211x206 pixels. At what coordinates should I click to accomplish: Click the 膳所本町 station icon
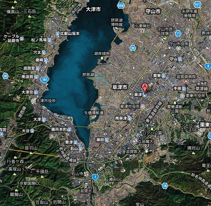point(69,129)
